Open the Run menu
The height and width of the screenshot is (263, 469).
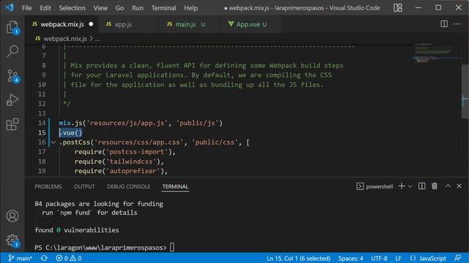[x=138, y=8]
